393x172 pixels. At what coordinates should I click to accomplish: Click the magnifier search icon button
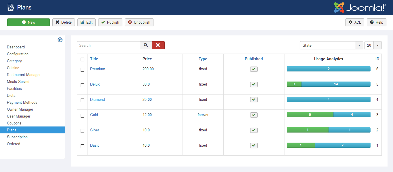[x=146, y=45]
